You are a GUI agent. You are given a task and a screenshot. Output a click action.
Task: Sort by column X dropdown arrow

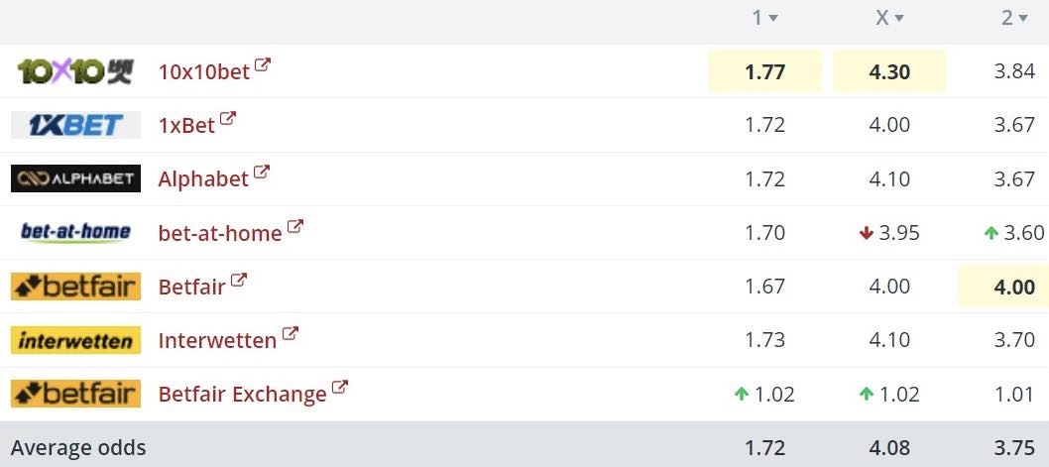899,19
